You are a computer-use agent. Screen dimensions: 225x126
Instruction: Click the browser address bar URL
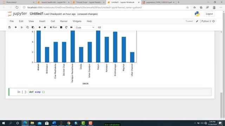pos(84,7)
